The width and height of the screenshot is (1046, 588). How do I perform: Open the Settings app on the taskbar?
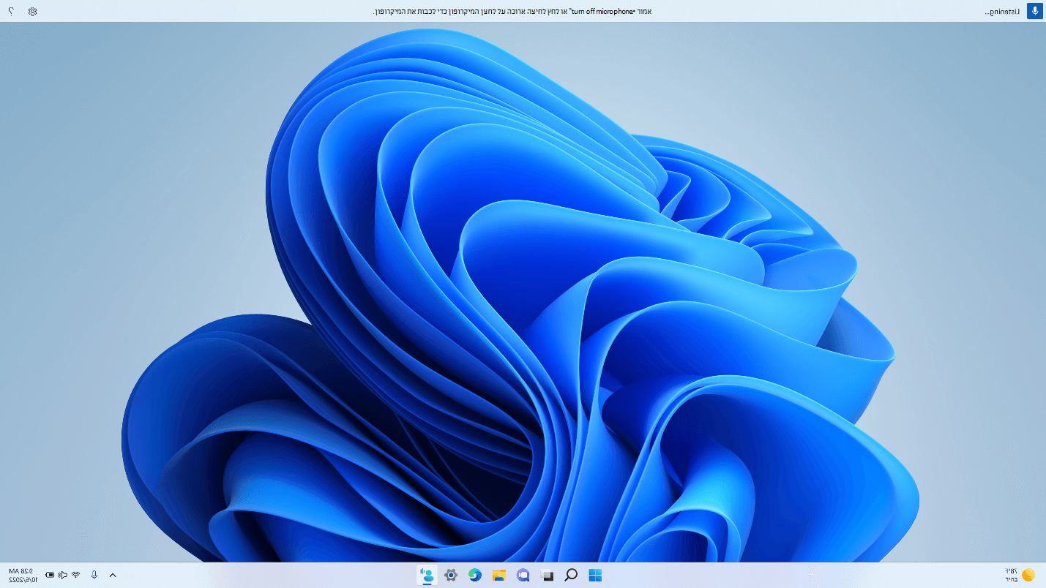pyautogui.click(x=450, y=575)
